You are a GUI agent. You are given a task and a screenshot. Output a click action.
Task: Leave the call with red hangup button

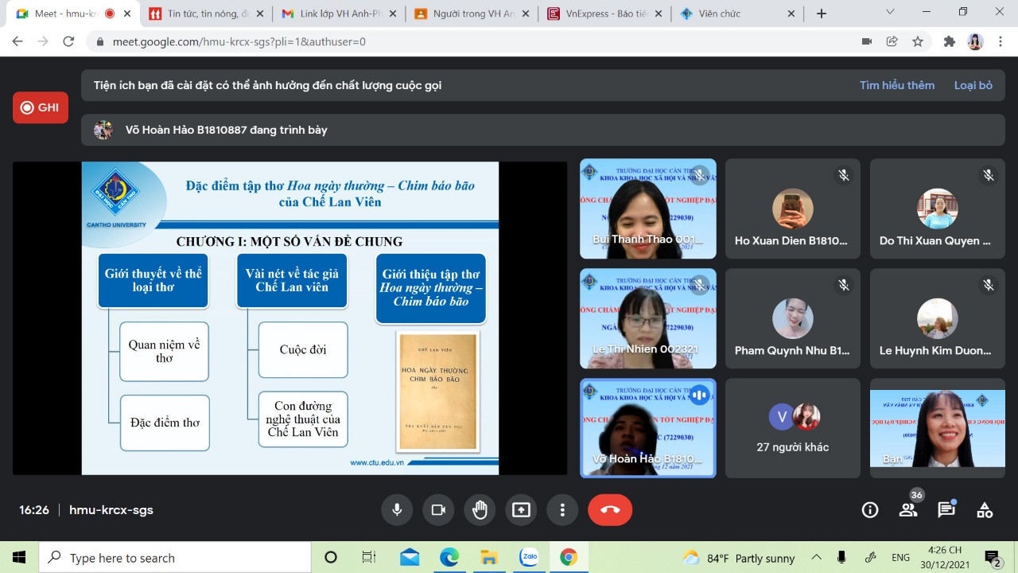(610, 510)
